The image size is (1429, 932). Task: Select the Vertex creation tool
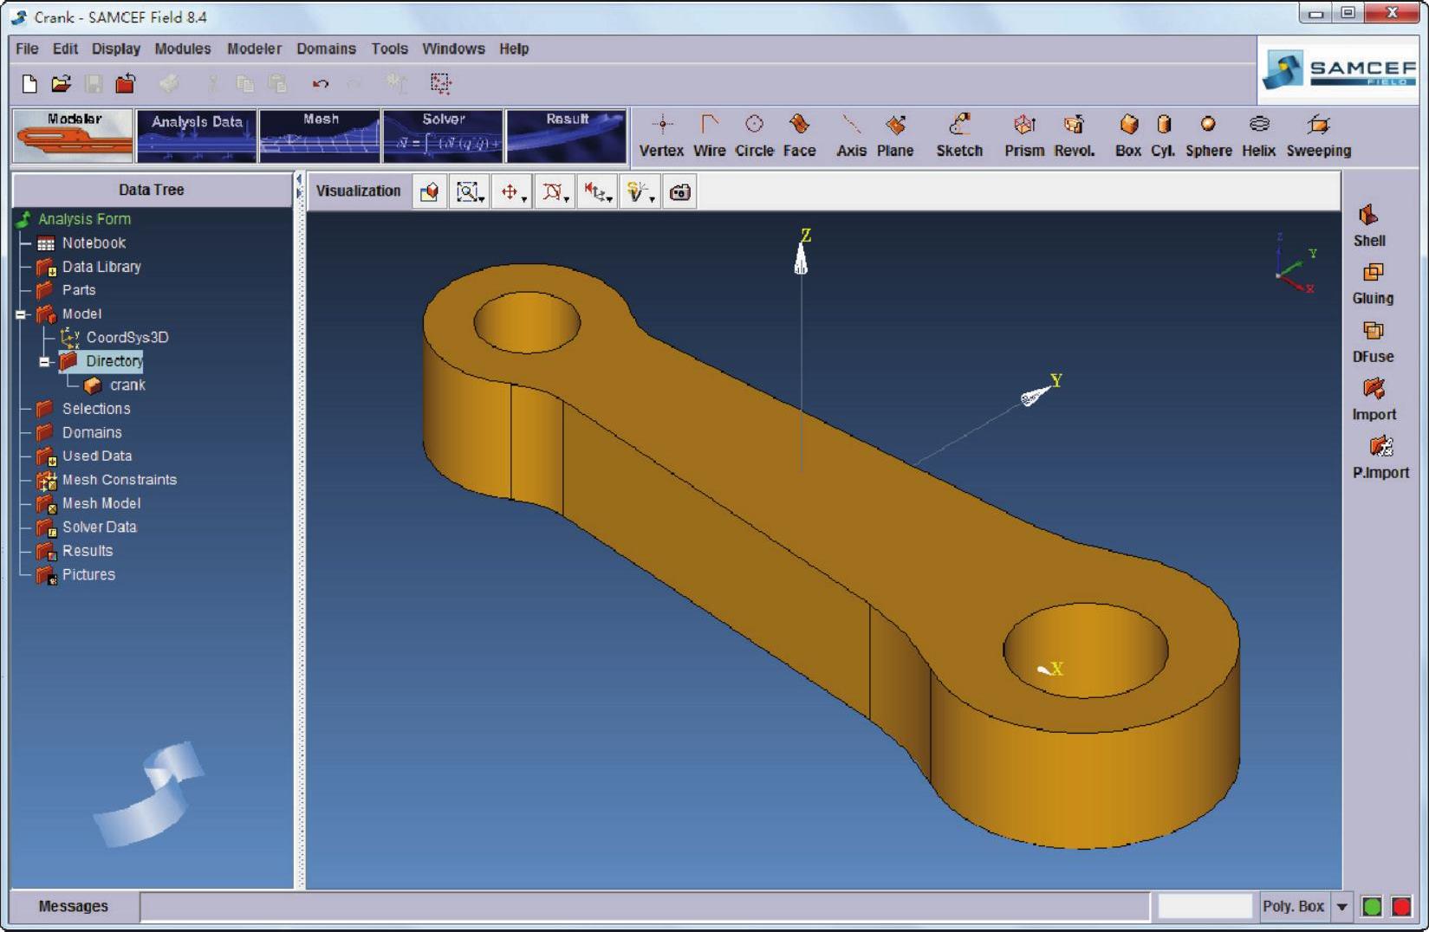pyautogui.click(x=661, y=135)
